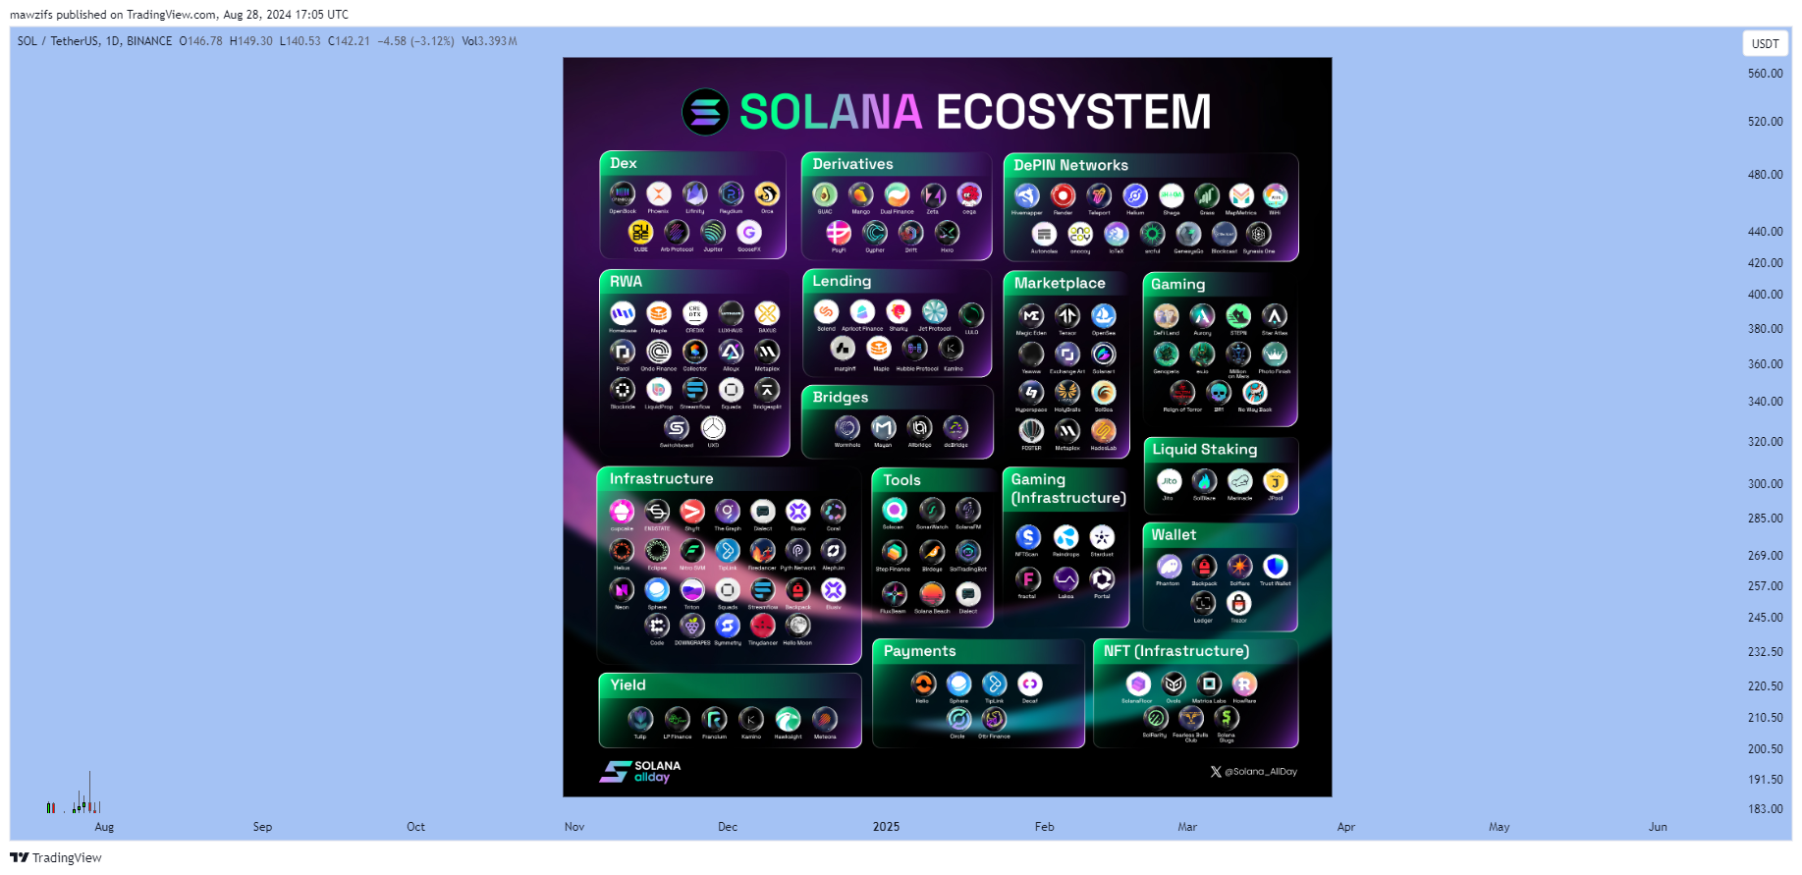Select the Tensor icon in Marketplace
The image size is (1802, 875).
click(x=1067, y=315)
